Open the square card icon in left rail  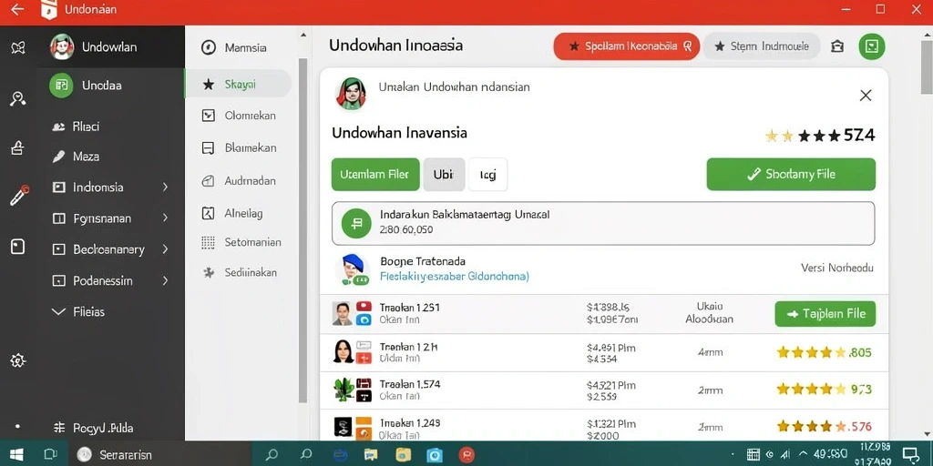point(18,246)
